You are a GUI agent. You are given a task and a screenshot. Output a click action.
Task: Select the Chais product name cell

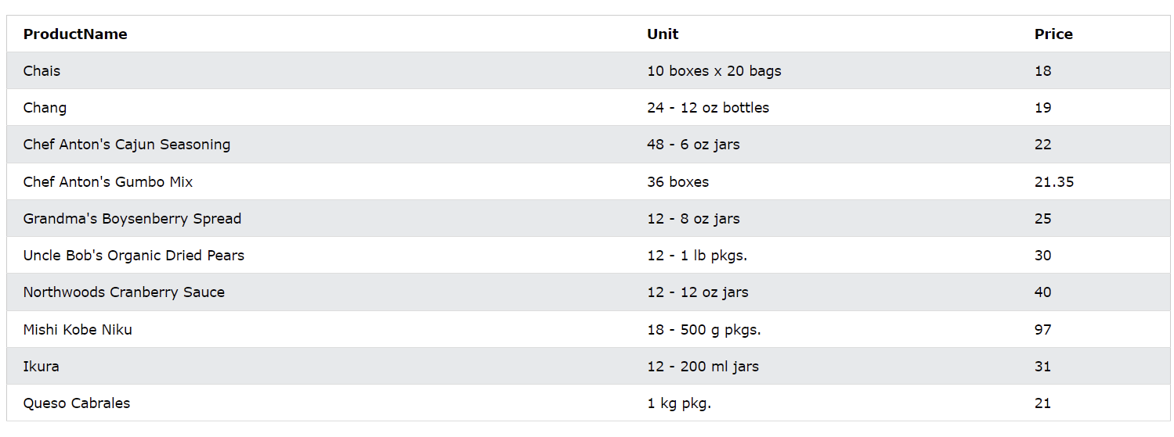pyautogui.click(x=42, y=71)
